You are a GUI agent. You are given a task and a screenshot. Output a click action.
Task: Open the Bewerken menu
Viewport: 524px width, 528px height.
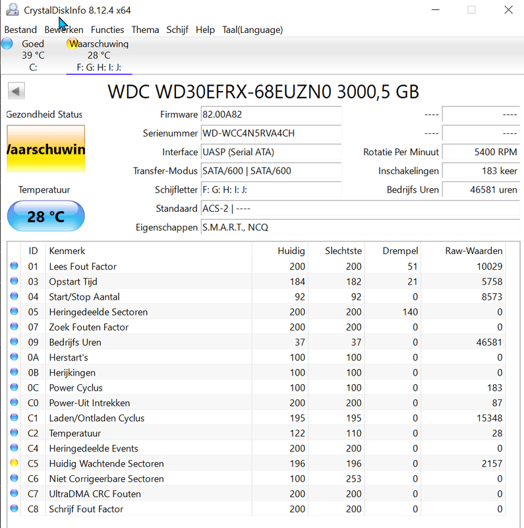coord(64,30)
